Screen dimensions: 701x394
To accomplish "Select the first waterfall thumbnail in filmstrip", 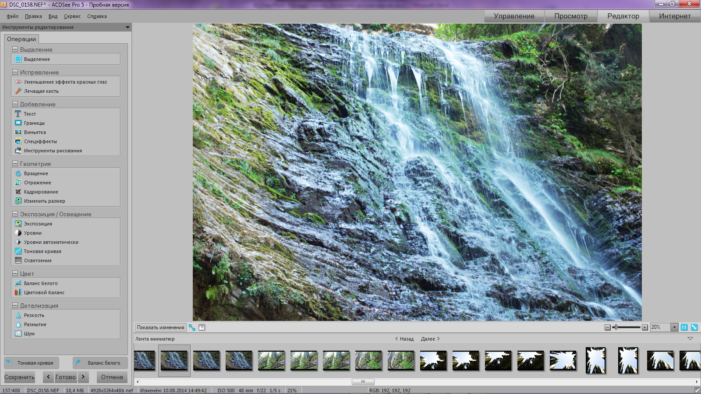I will pos(145,360).
